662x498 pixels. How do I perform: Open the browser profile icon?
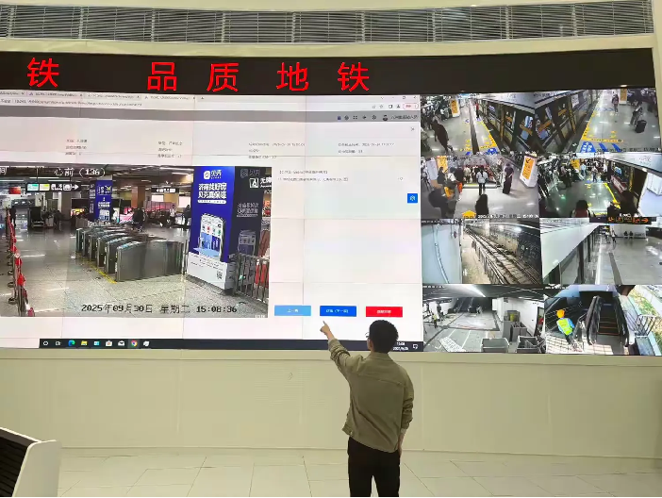(399, 107)
